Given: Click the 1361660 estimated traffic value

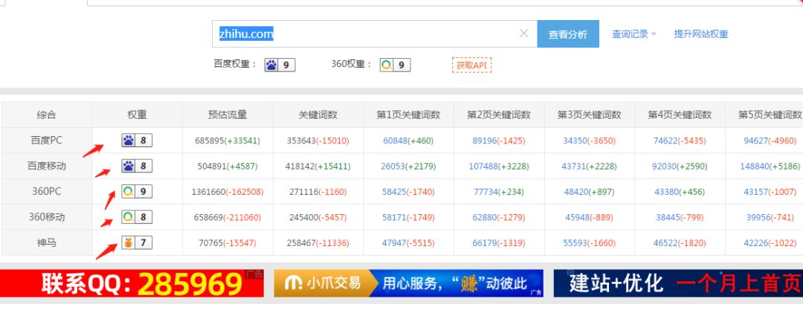Looking at the screenshot, I should click(208, 192).
